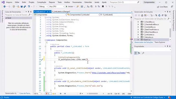Click the screwdriver quick actions icon on line 18
Image resolution: width=176 pixels, height=99 pixels.
coord(42,60)
